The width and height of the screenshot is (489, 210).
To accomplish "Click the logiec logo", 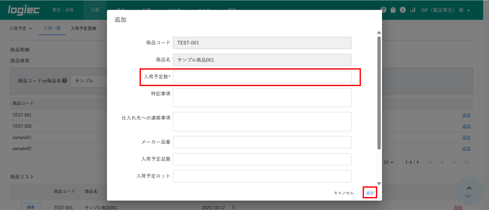I will click(x=23, y=10).
